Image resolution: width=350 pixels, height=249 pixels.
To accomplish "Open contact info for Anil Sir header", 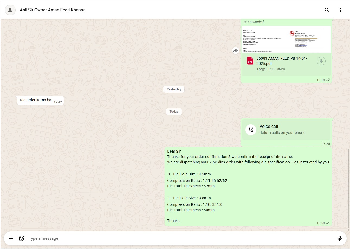I will pyautogui.click(x=53, y=10).
